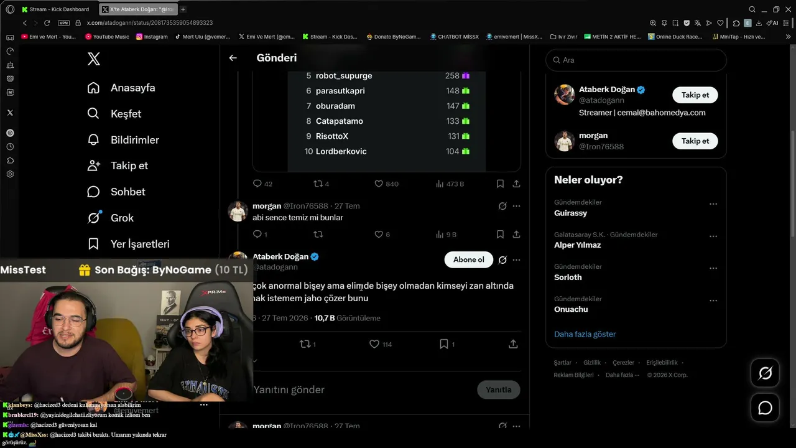Open Grok action on morgan's 27 Tem post
Screen dimensions: 796x448
[x=502, y=206]
